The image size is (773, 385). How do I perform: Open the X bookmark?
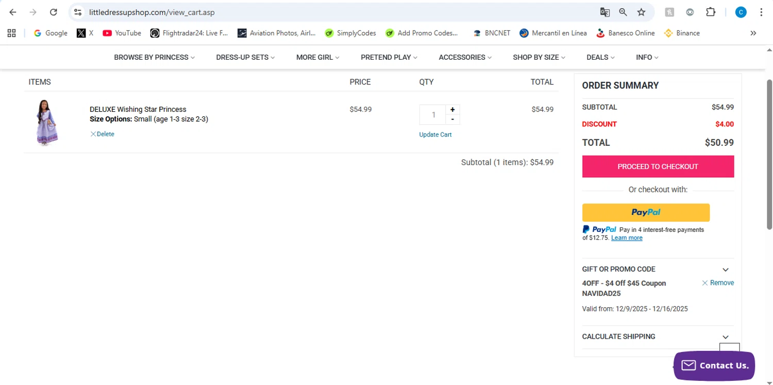coord(85,33)
